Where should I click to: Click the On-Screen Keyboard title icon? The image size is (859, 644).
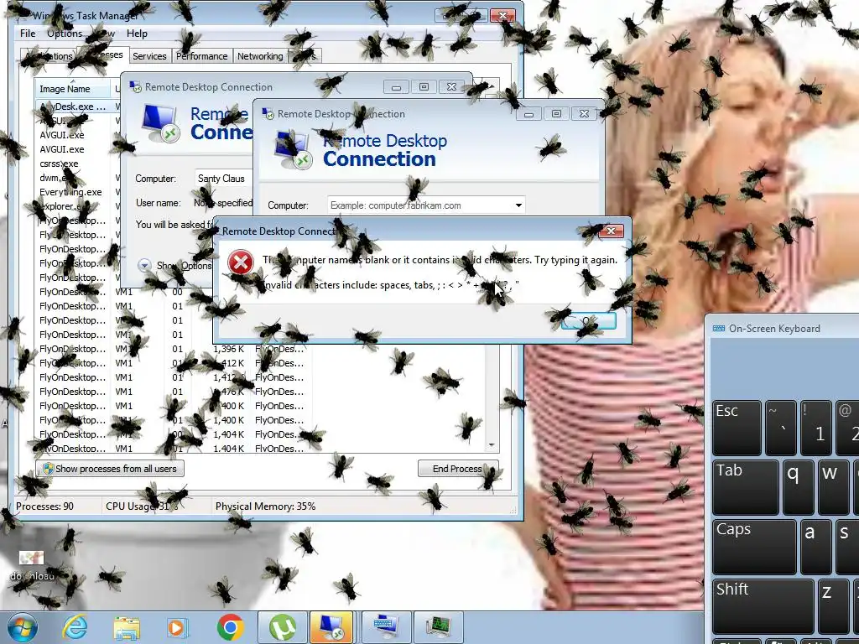tap(718, 329)
